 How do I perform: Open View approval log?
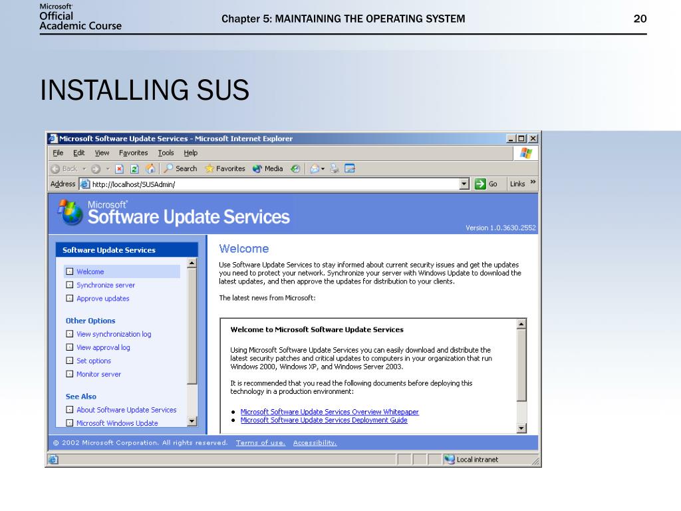click(x=103, y=347)
